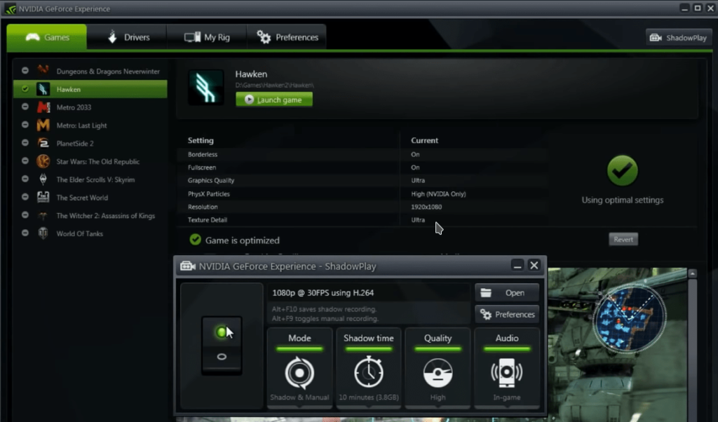
Task: Click the Revert settings button
Action: (x=623, y=239)
